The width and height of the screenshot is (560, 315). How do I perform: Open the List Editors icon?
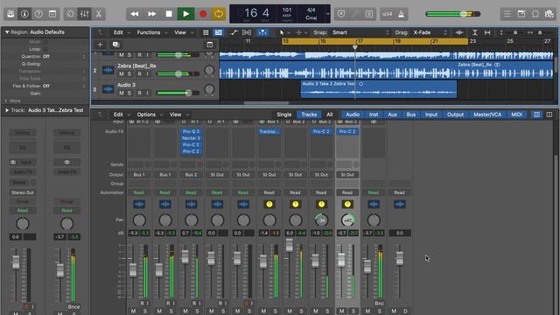pos(507,14)
